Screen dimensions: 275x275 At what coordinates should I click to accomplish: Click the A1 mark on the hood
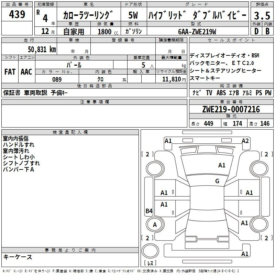point(222,165)
